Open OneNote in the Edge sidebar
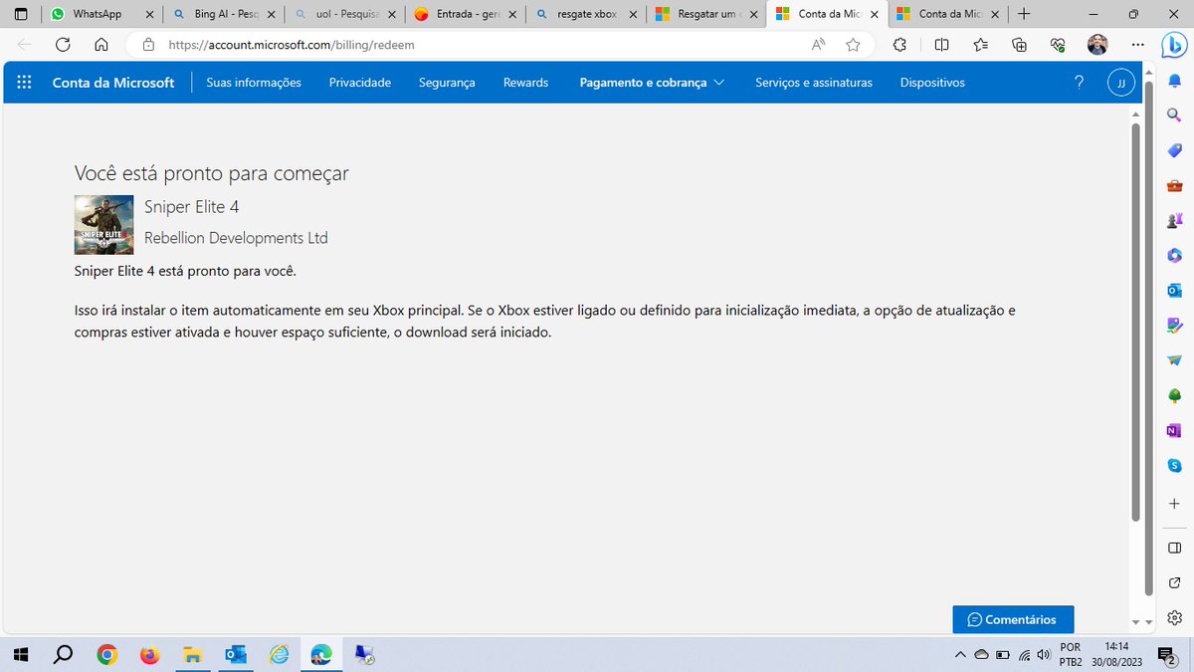 1174,430
